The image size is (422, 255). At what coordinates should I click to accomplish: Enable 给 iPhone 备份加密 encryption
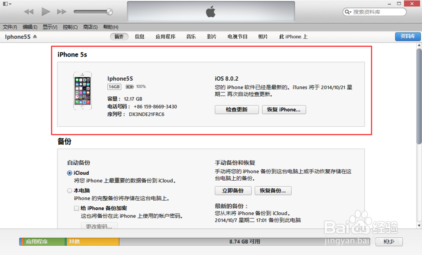76,208
